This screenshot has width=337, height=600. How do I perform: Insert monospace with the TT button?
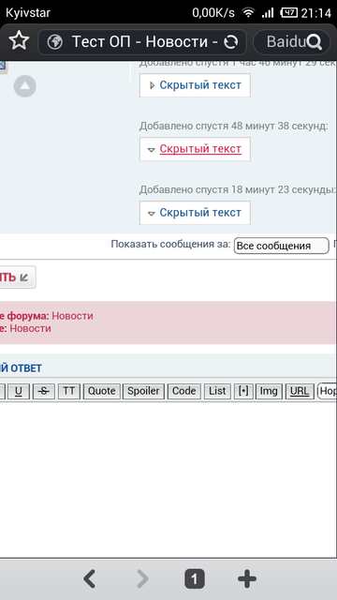point(68,391)
